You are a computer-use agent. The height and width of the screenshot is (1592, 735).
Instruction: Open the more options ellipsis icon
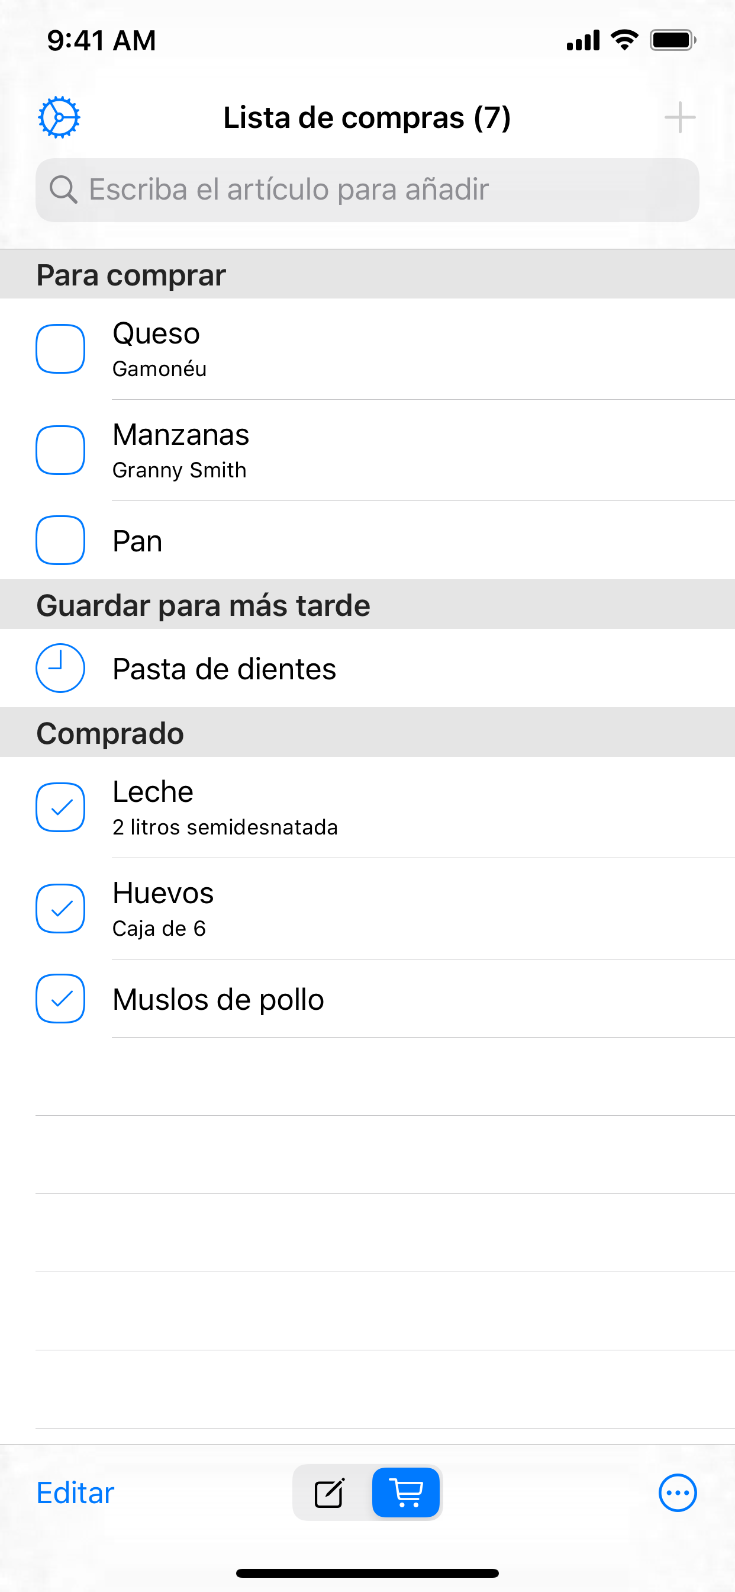coord(678,1493)
